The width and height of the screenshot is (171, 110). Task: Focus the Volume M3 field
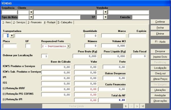click(113, 46)
